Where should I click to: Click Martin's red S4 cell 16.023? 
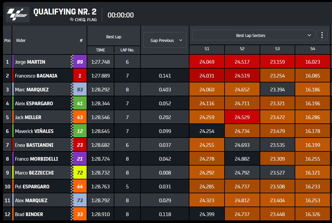click(x=312, y=62)
